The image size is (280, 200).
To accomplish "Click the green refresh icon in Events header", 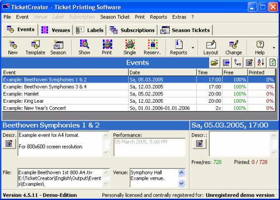I will pos(272,63).
